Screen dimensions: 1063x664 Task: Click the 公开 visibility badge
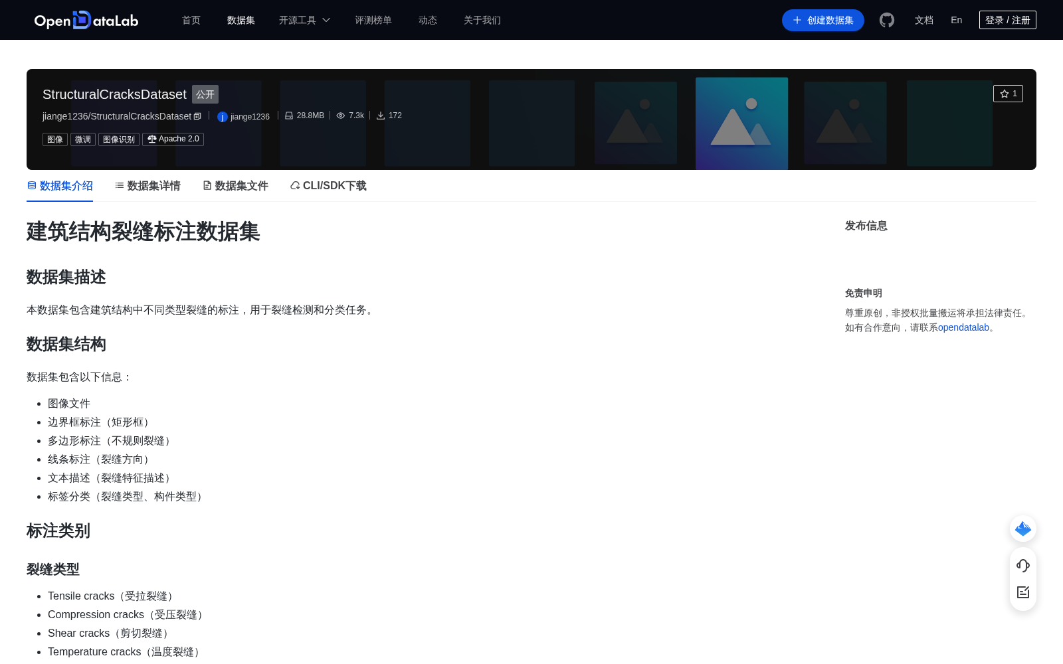tap(205, 94)
